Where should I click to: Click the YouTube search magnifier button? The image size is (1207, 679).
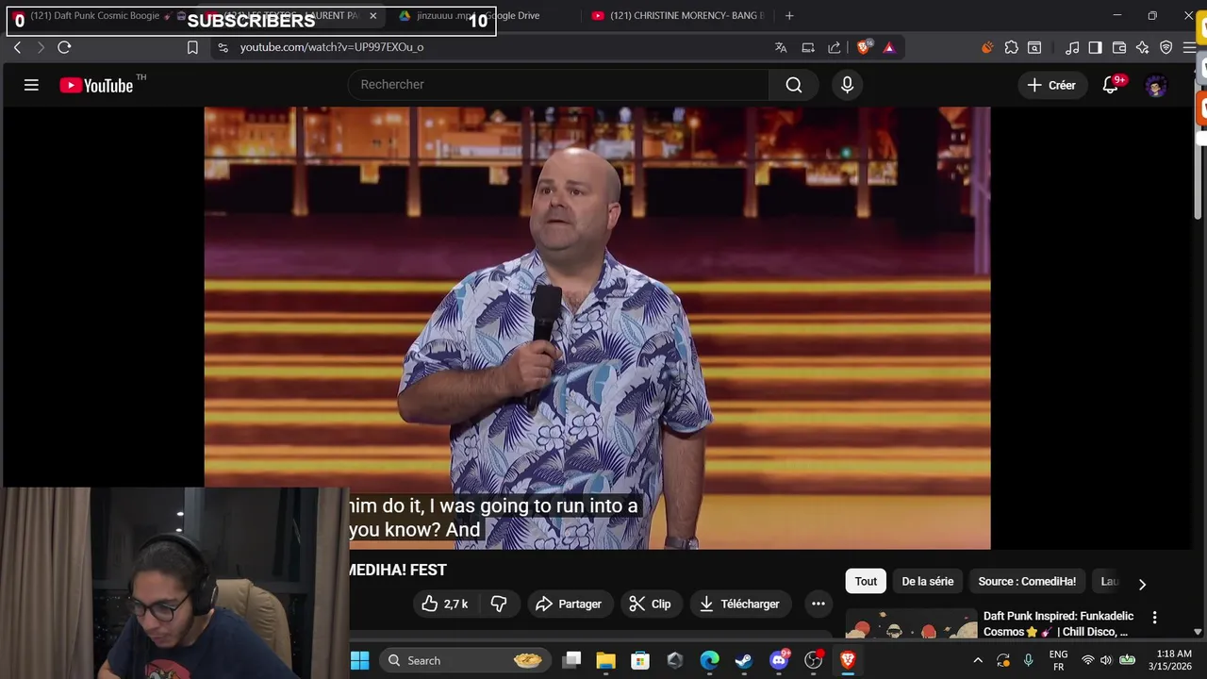coord(794,85)
